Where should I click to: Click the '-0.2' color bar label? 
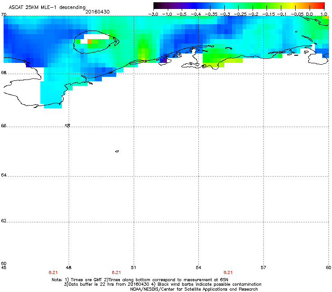[253, 14]
